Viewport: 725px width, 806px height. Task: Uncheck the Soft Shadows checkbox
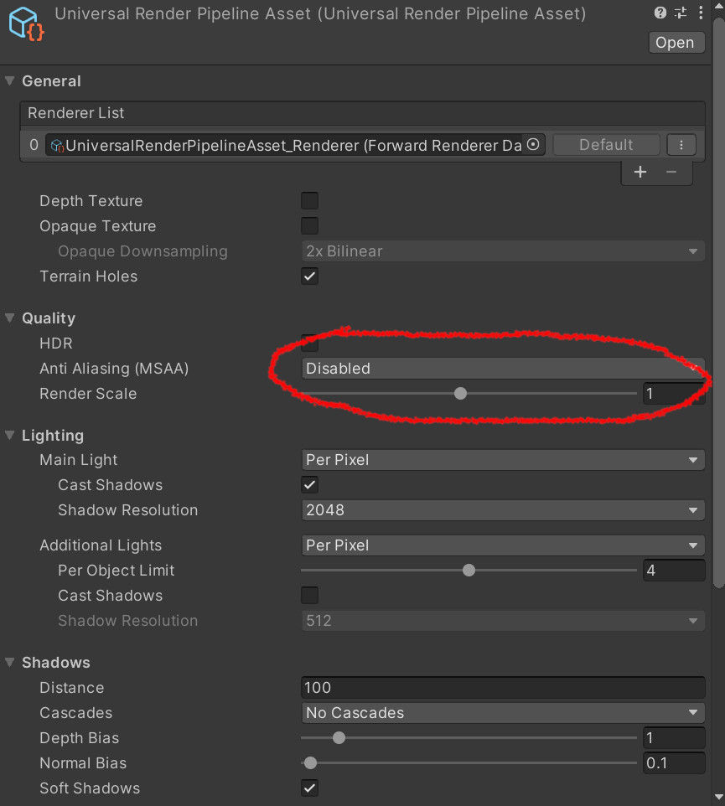point(309,788)
